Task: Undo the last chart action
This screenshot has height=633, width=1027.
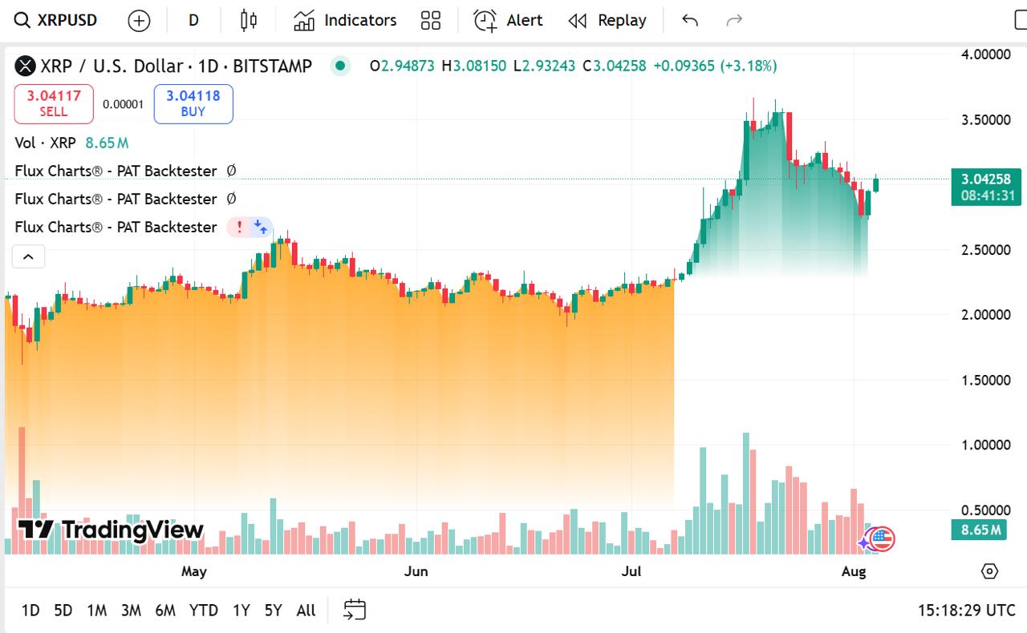Action: 690,21
